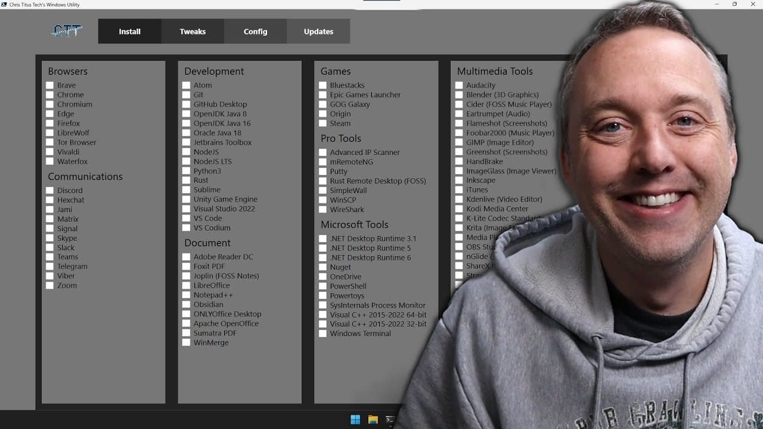
Task: Check the WinMerge checkbox
Action: (x=187, y=343)
